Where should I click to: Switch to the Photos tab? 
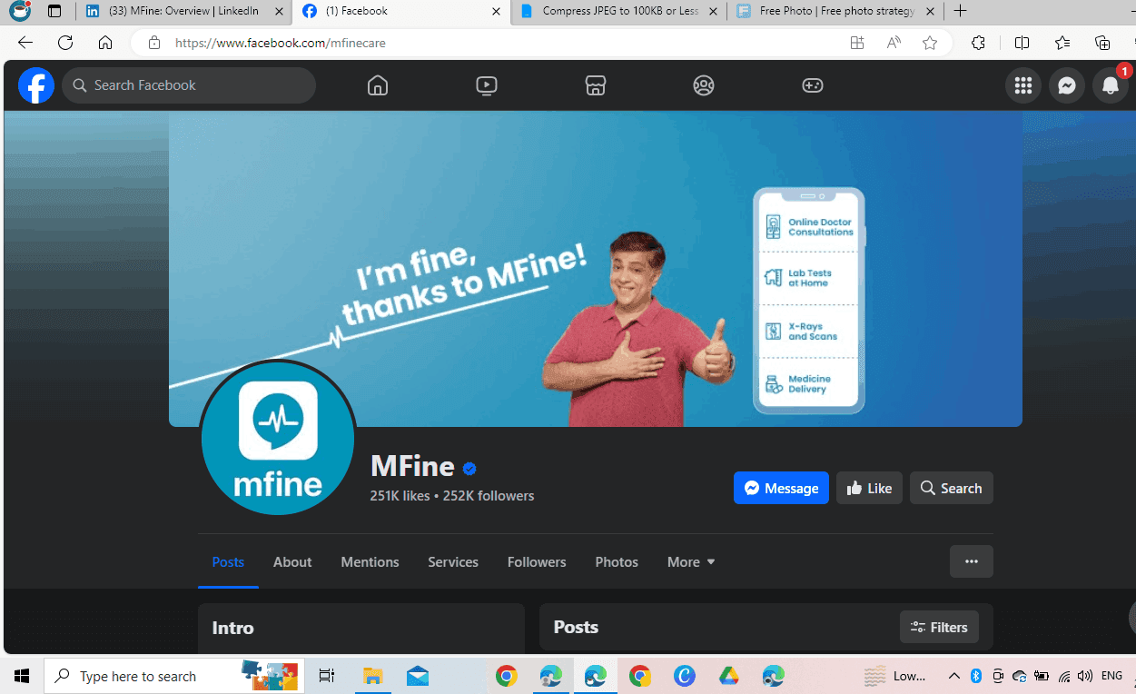click(x=617, y=562)
